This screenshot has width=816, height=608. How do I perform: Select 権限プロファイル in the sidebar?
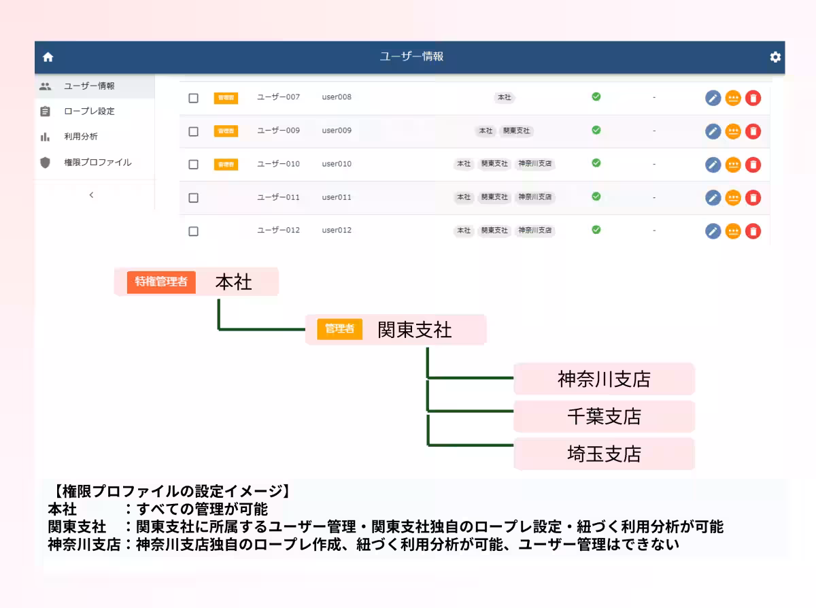[95, 163]
